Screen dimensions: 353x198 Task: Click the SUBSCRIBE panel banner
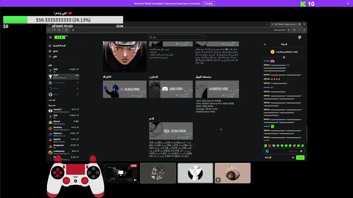click(125, 89)
